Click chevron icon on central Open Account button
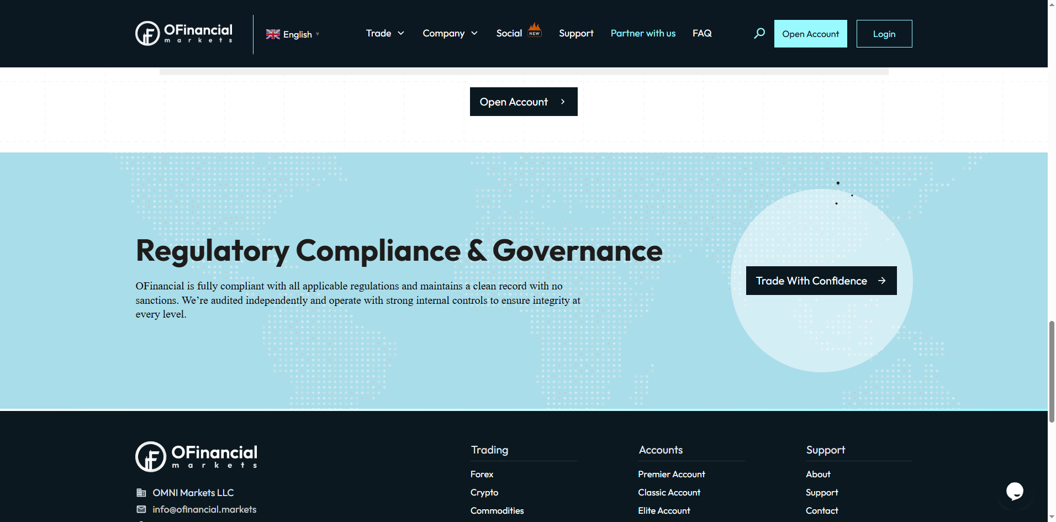 [563, 102]
